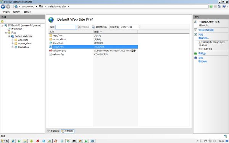Click inside the filter text field
This screenshot has height=143, width=229.
coord(65,27)
